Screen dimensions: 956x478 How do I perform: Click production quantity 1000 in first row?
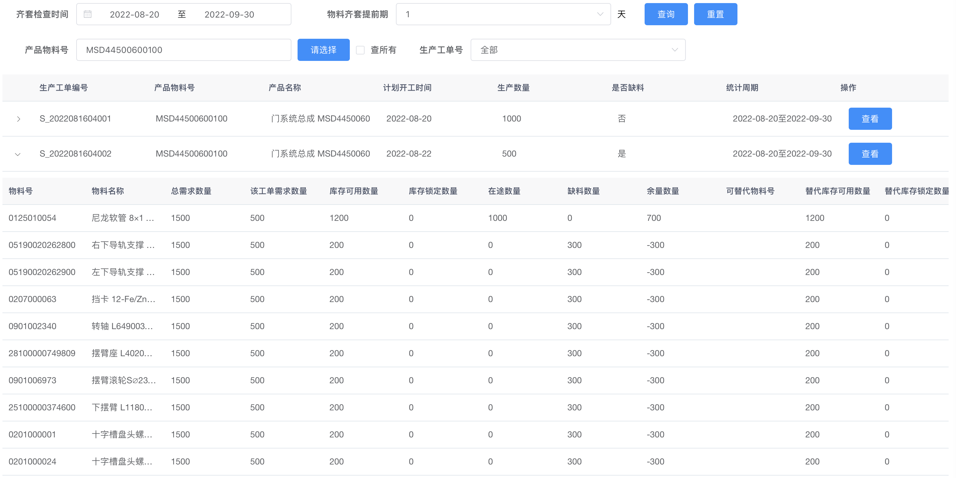point(512,119)
